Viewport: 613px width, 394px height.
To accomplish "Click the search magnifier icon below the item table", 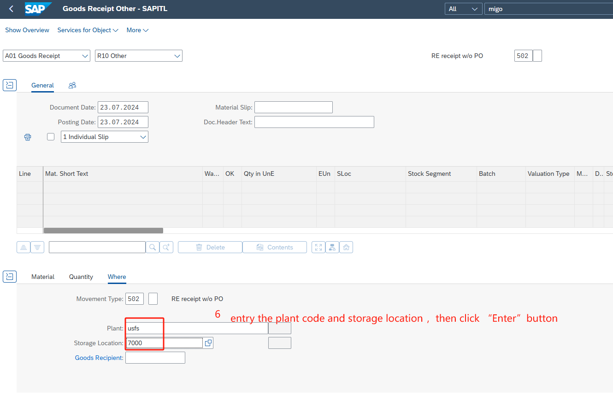I will point(153,247).
